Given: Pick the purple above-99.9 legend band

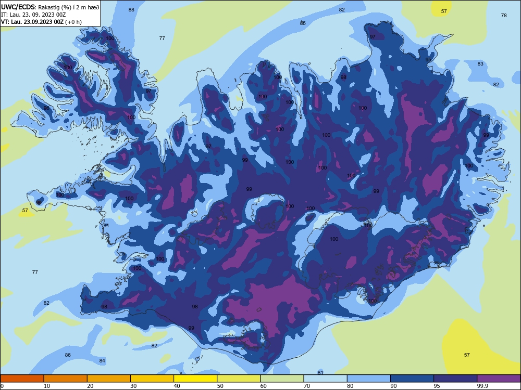Looking at the screenshot, I should 499,379.
